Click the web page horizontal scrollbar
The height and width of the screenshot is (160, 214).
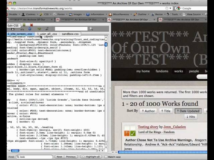coord(163,152)
